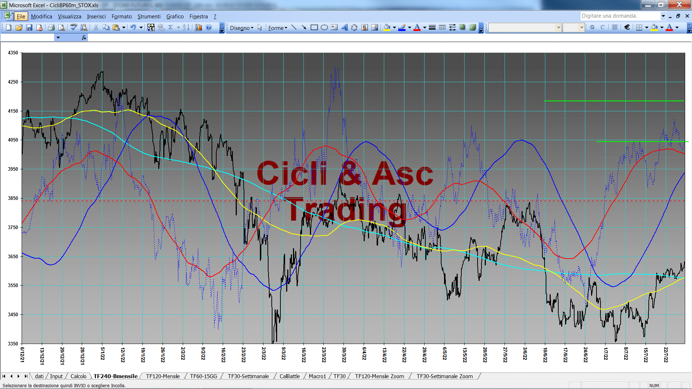Switch to the TF30-Settimanale Zoom sheet tab

(444, 376)
